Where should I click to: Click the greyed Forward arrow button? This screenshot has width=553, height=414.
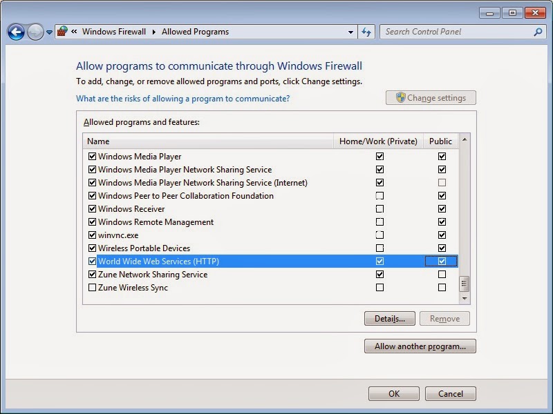(x=35, y=32)
